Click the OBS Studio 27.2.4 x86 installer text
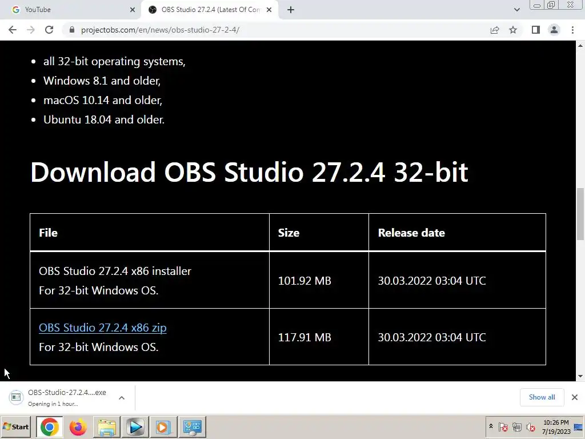 (x=115, y=271)
